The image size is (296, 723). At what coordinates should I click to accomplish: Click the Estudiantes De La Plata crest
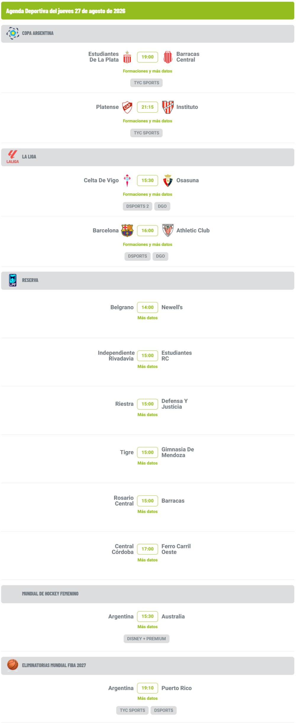(x=127, y=57)
